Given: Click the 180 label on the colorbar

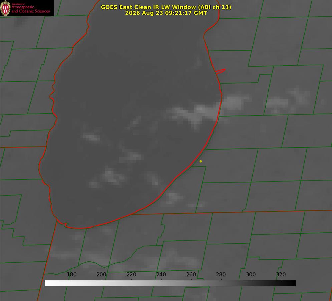Looking at the screenshot, I should click(71, 274).
